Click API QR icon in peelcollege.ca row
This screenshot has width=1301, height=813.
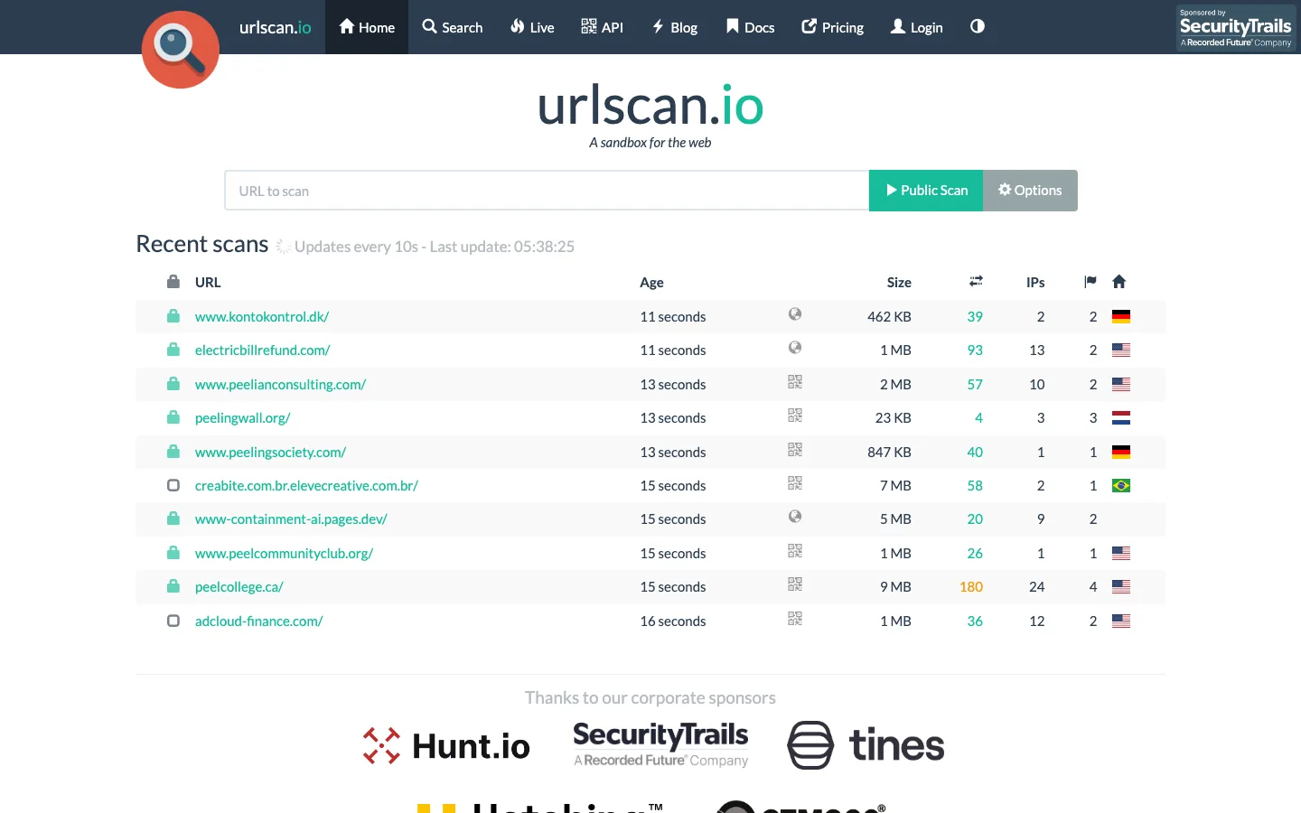click(795, 584)
